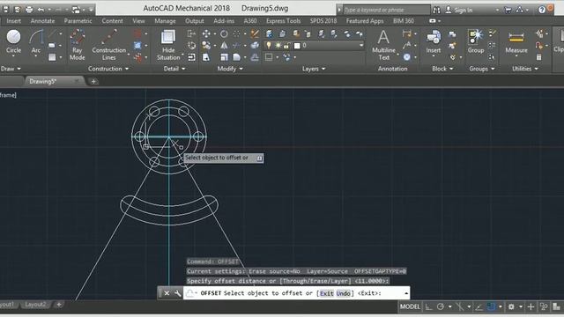Activate Ray Mode tool

tap(77, 45)
